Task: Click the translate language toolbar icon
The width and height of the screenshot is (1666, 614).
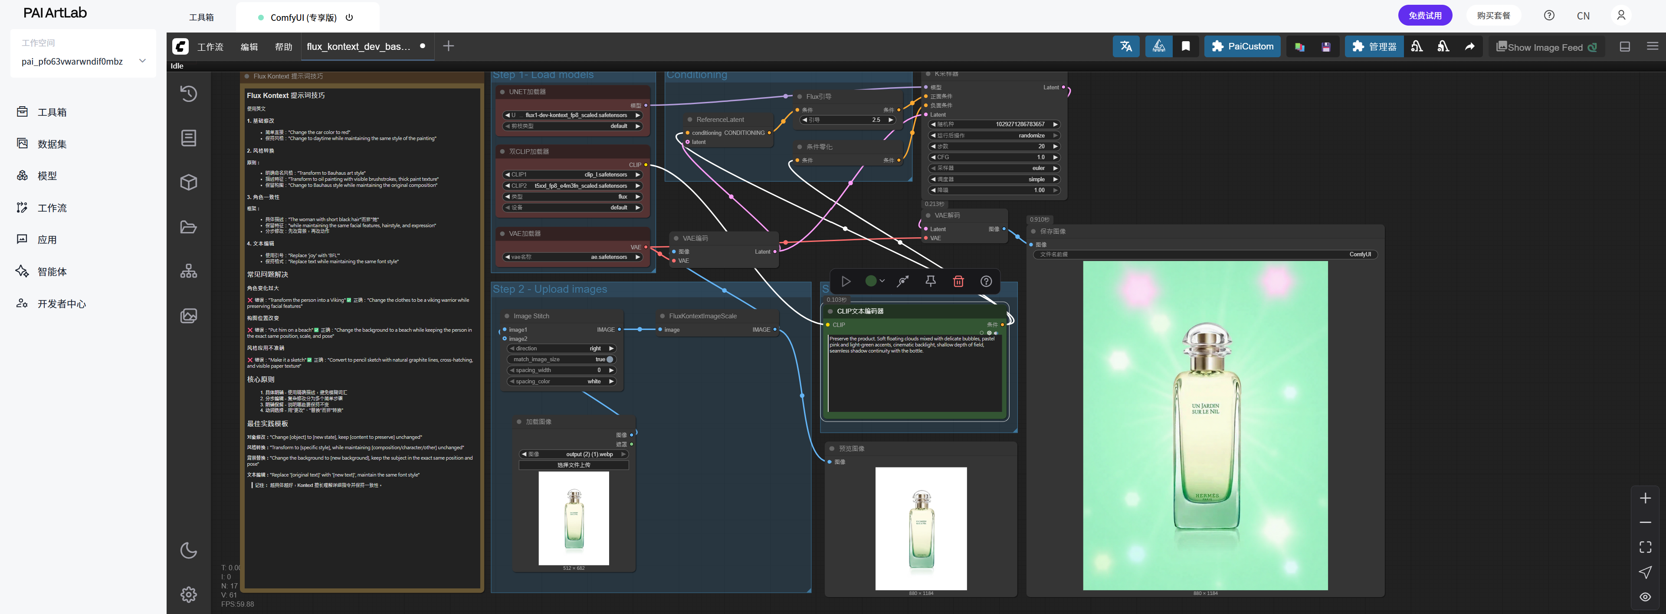Action: [x=1126, y=46]
